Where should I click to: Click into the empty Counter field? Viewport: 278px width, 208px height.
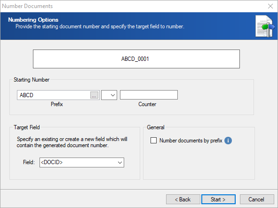point(149,95)
